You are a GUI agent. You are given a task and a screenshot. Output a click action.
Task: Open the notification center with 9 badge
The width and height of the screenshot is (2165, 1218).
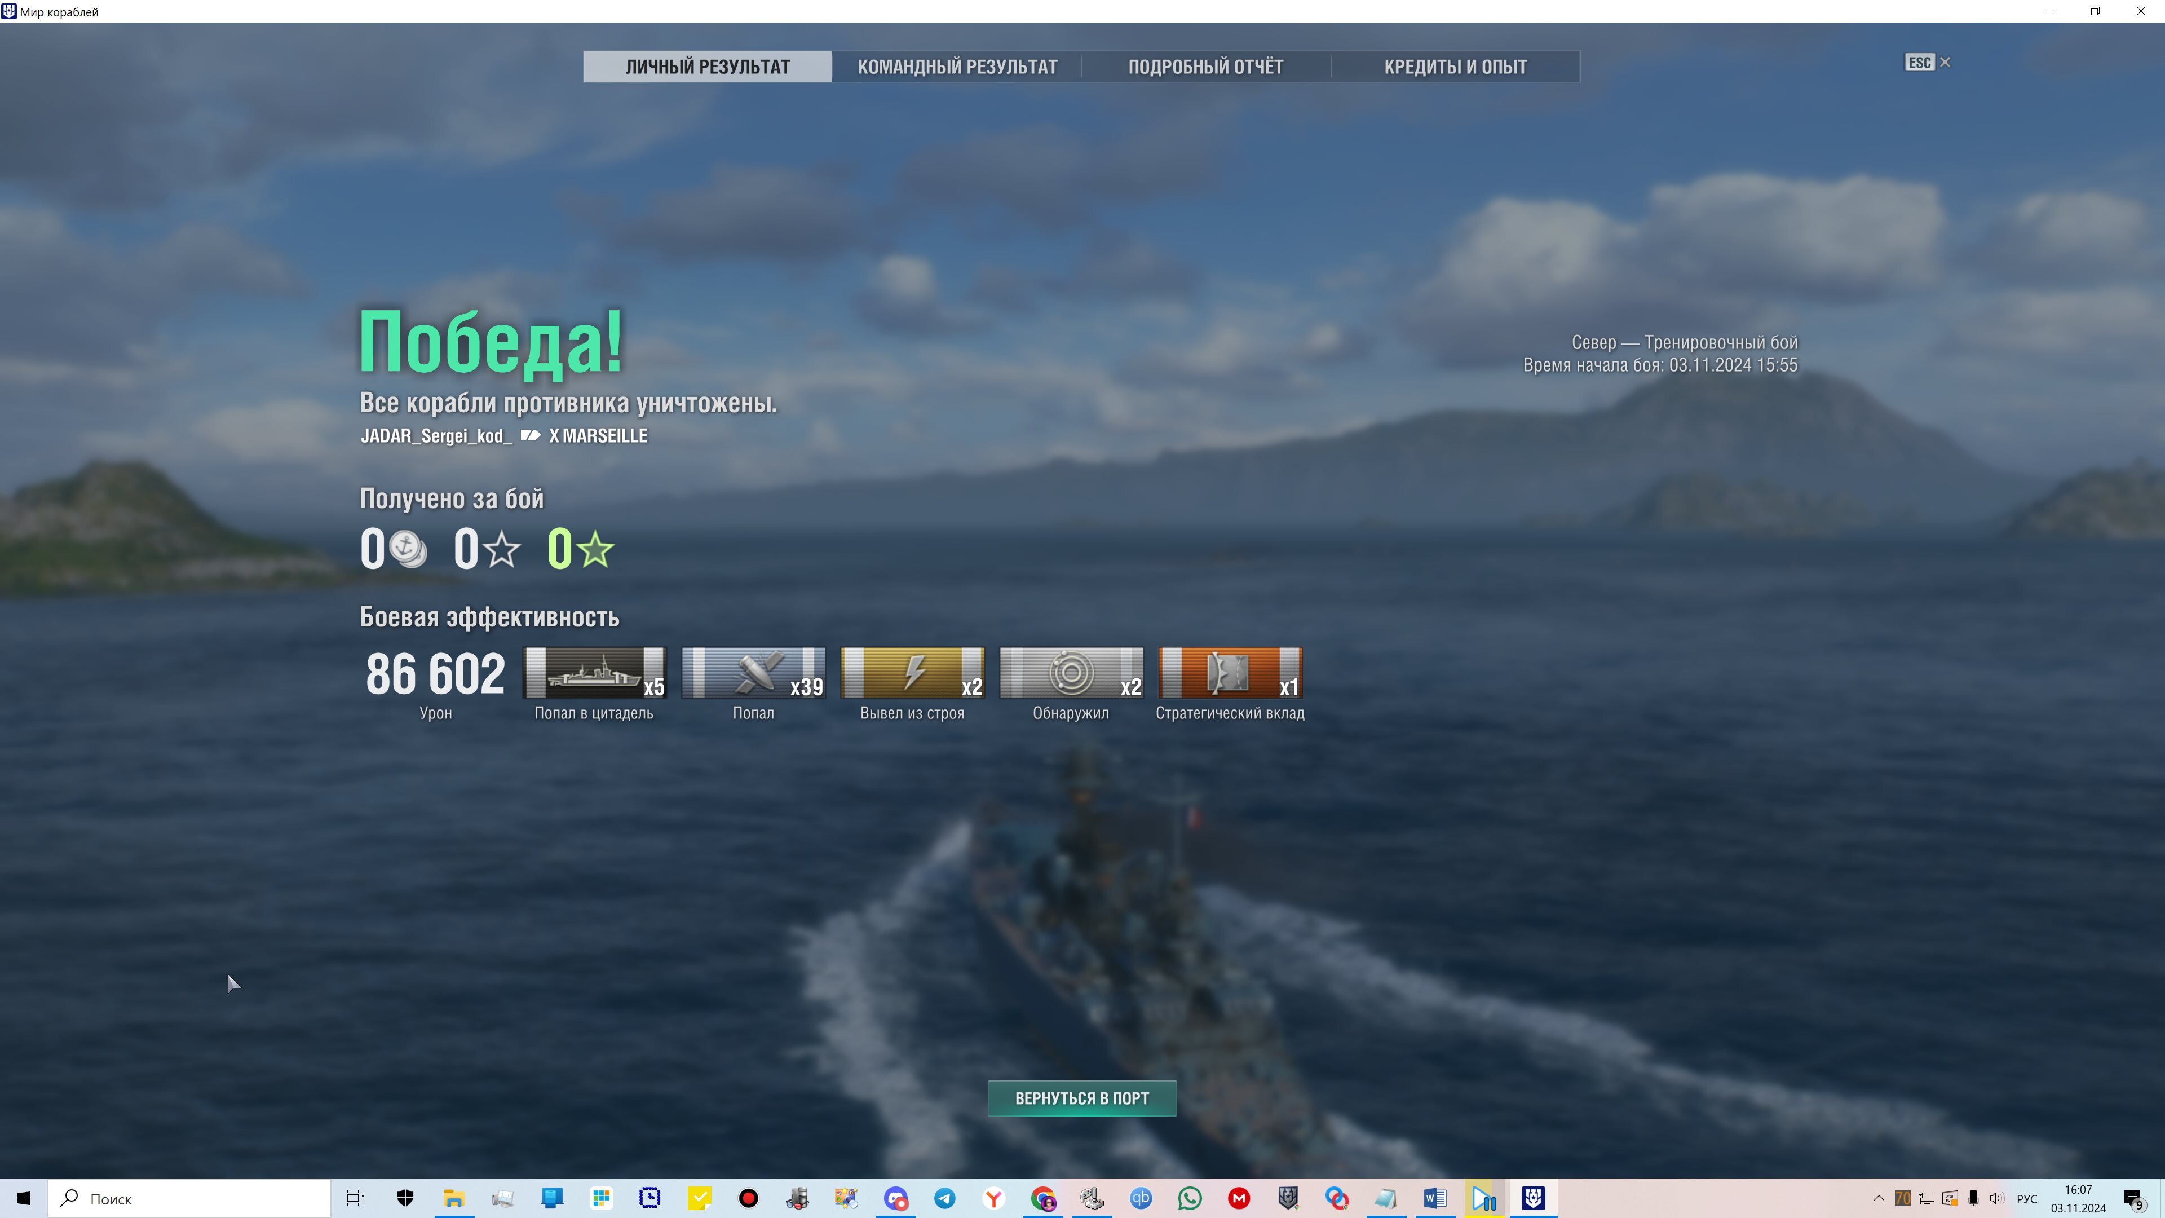(x=2133, y=1199)
